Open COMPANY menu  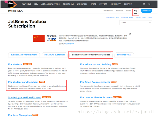tap(128, 4)
